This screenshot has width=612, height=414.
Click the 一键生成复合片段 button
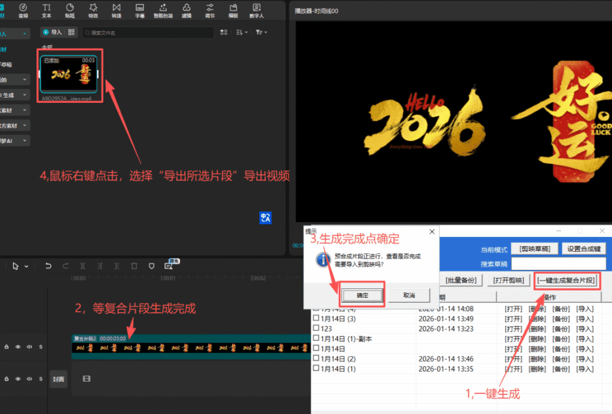coord(566,281)
